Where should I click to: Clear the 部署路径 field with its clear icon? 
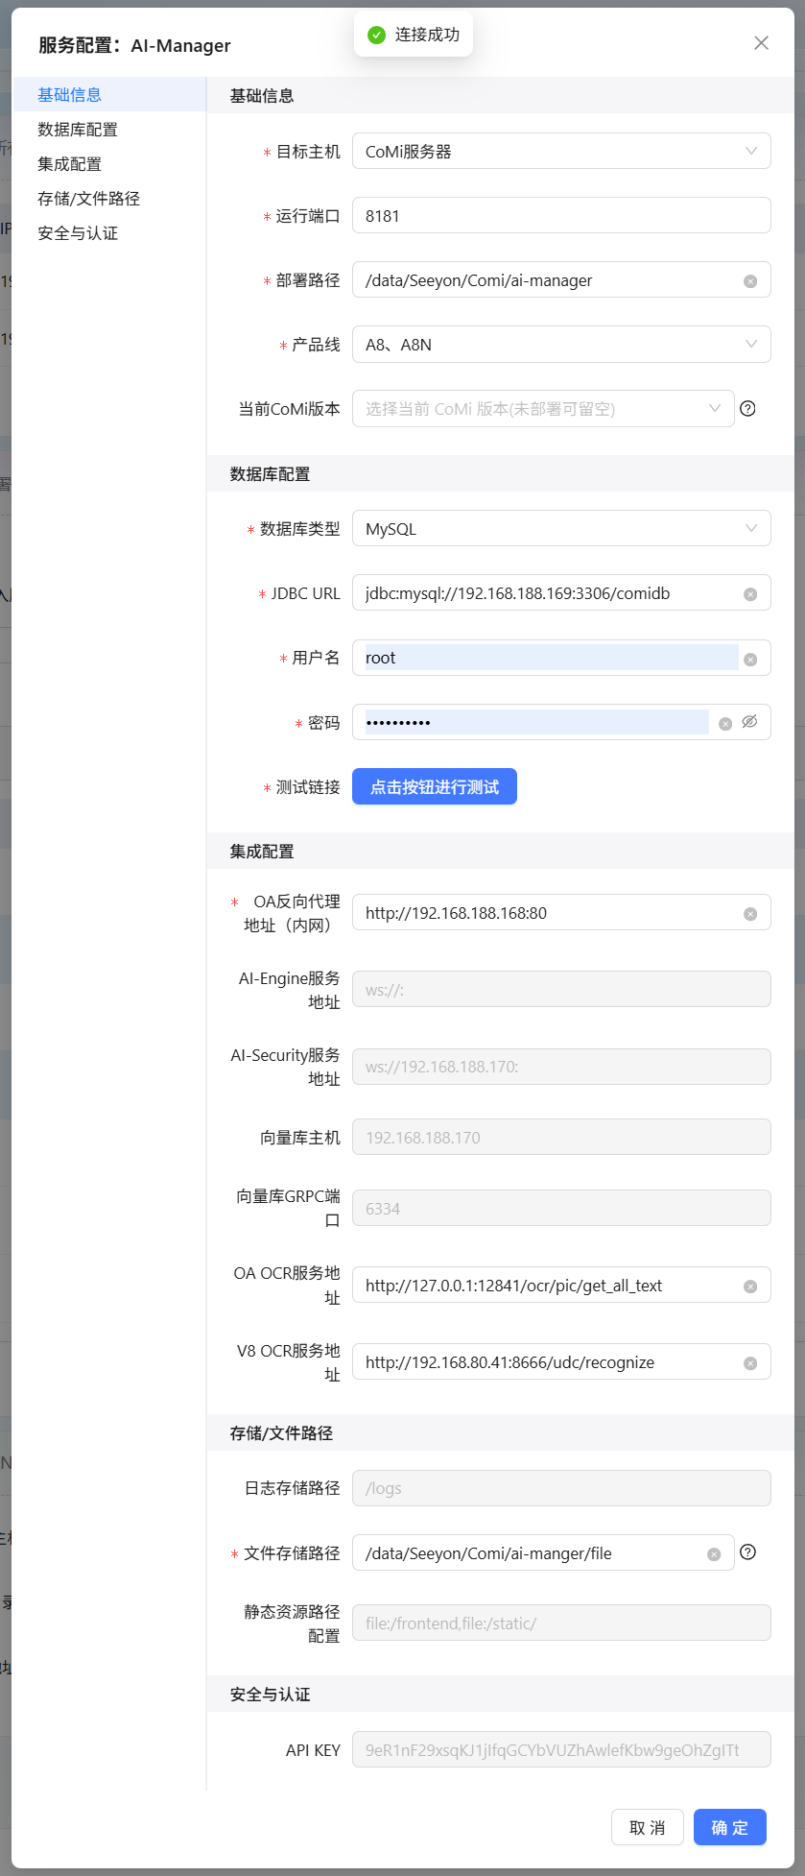750,280
